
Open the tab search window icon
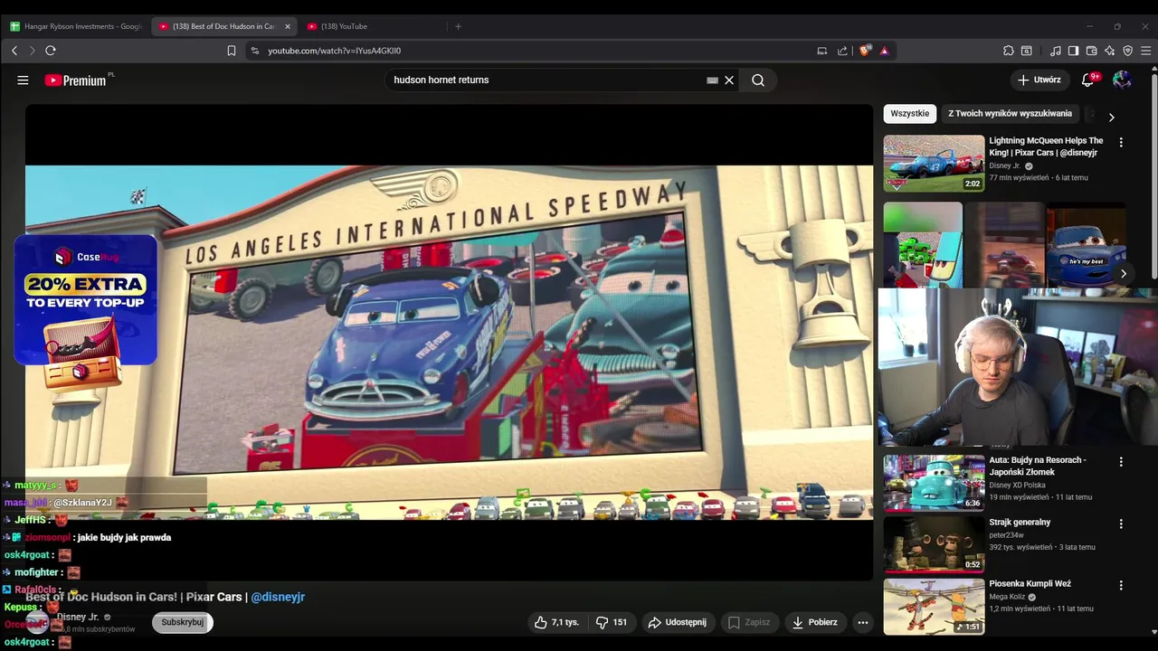[x=1027, y=51]
